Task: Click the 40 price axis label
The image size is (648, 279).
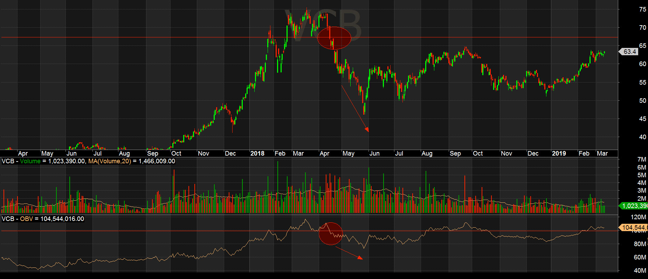Action: point(642,137)
